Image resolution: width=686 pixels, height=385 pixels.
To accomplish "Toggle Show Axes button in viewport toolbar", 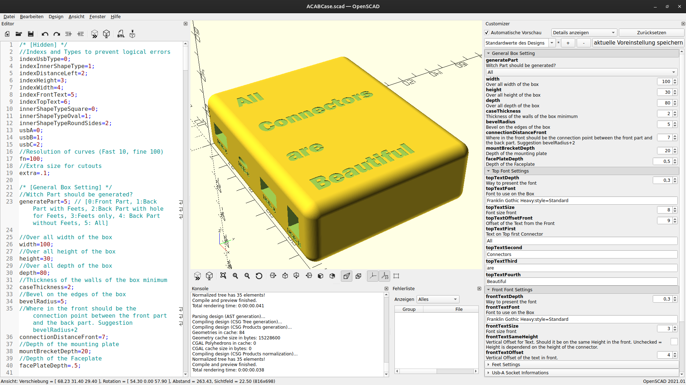I will click(x=373, y=276).
